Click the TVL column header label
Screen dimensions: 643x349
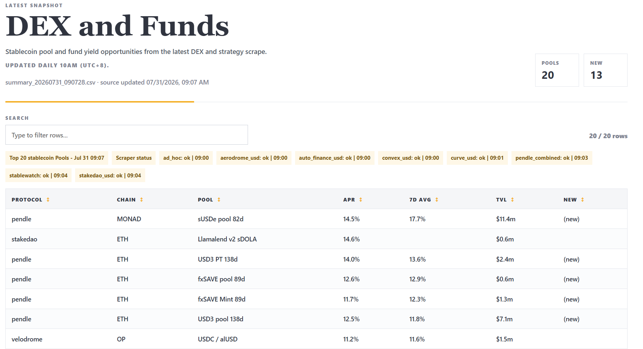(x=501, y=200)
